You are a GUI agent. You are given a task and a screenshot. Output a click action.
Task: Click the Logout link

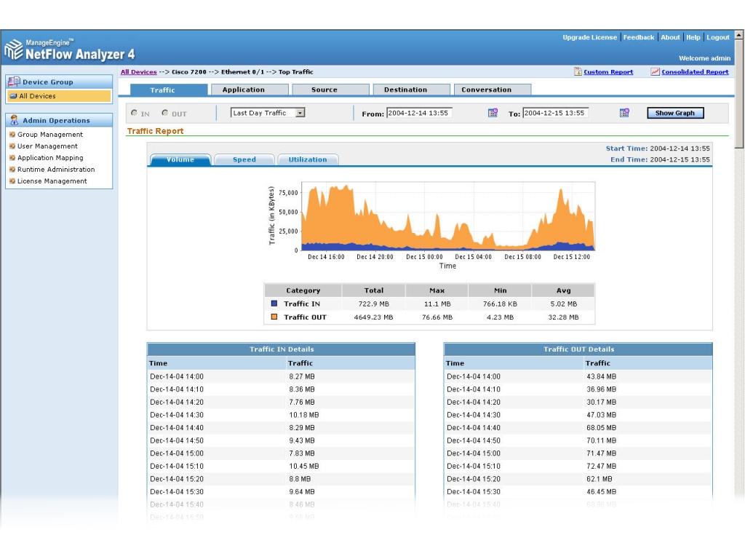718,37
